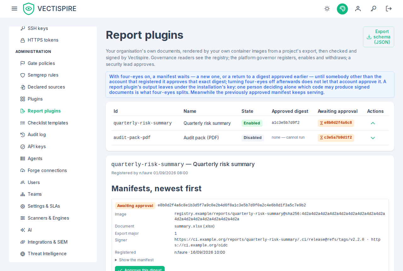
Task: Click the Users people icon
Action: (x=23, y=182)
